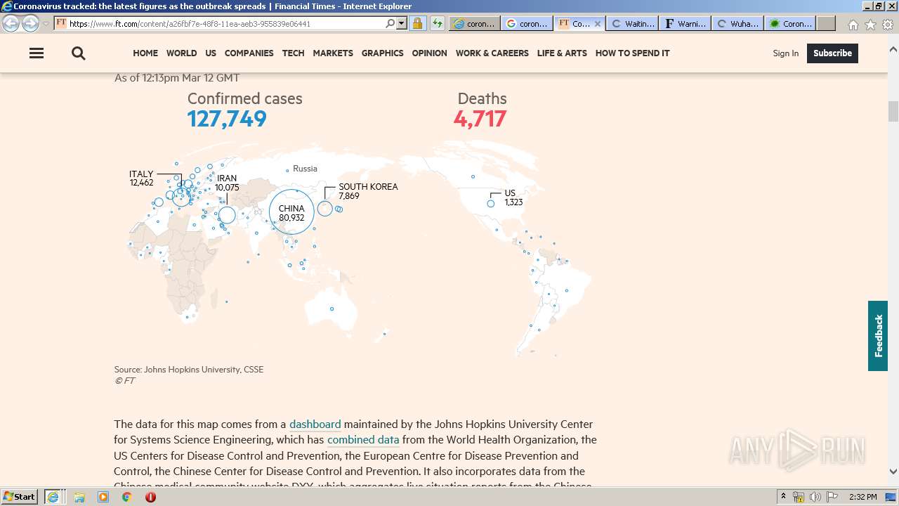Image resolution: width=899 pixels, height=506 pixels.
Task: Click the 'As of 12:13pm Mar 12 GMT' text
Action: (177, 78)
